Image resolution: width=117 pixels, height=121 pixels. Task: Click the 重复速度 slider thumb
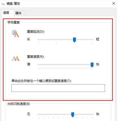tap(92, 65)
